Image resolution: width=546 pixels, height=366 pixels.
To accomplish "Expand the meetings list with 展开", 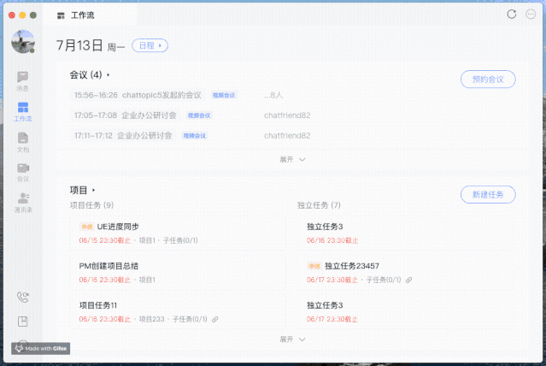I will tap(292, 159).
